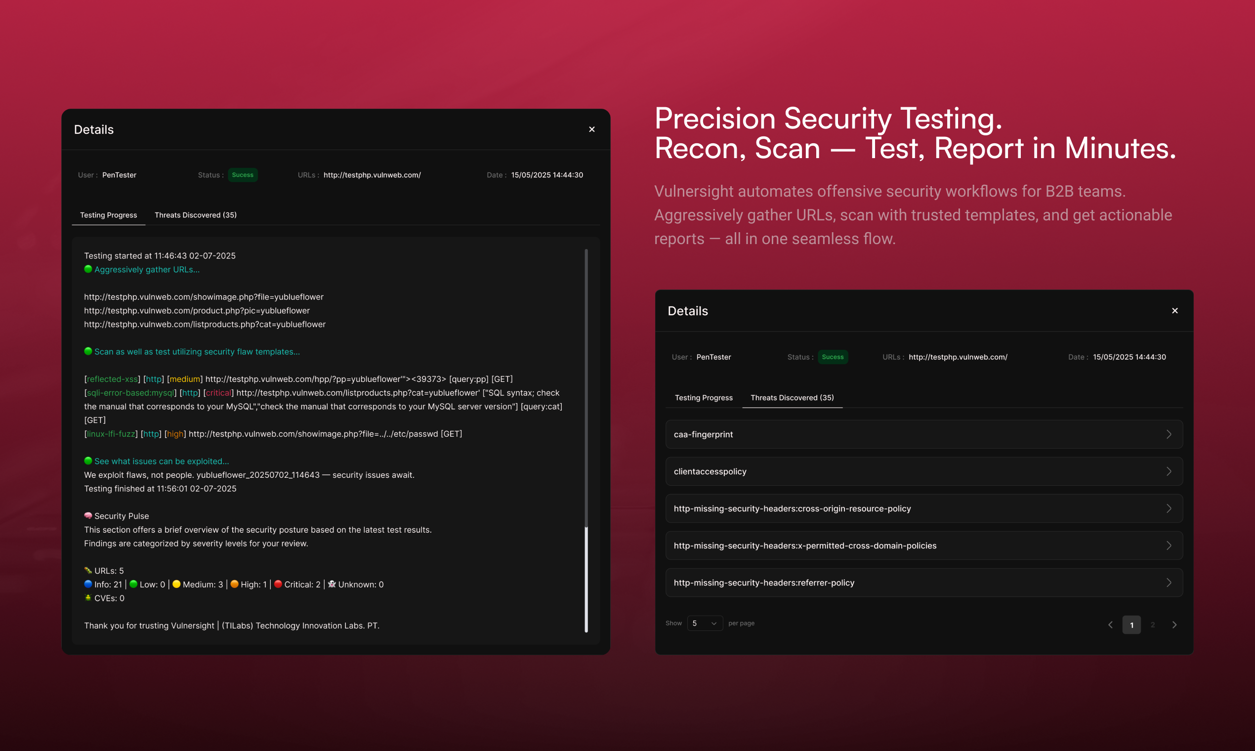Close the right Details dialog
The height and width of the screenshot is (751, 1255).
point(1174,311)
